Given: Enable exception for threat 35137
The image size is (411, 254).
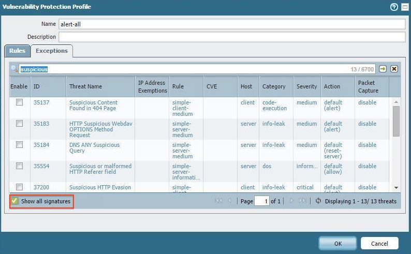Looking at the screenshot, I should [19, 102].
